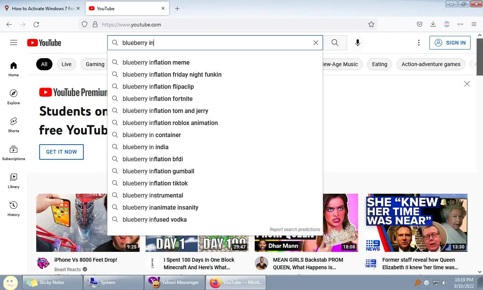Choose suggestion blueberry inflation fortnite
483x290 pixels.
tap(215, 99)
